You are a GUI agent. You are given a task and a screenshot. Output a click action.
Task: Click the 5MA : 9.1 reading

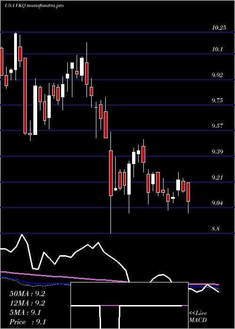click(x=25, y=313)
